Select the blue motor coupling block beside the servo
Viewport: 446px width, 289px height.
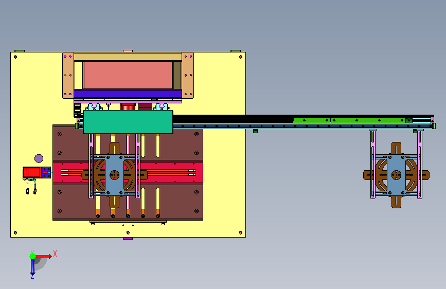pyautogui.click(x=46, y=173)
